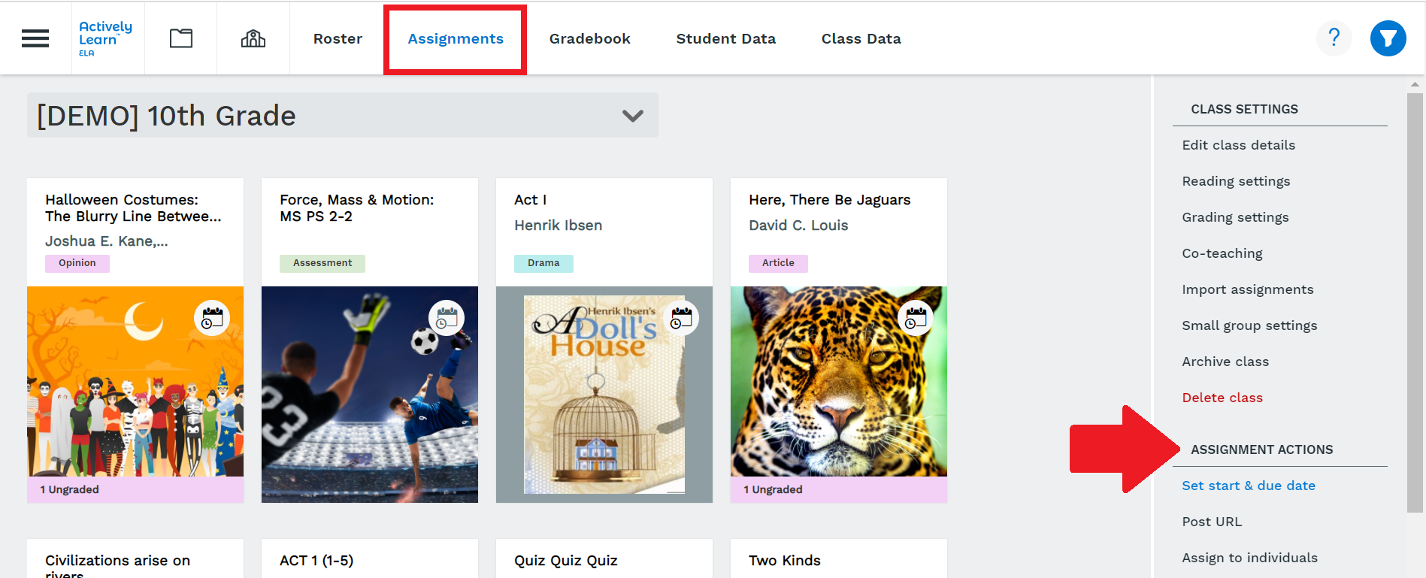Select the Roster tab
This screenshot has width=1426, height=578.
338,39
